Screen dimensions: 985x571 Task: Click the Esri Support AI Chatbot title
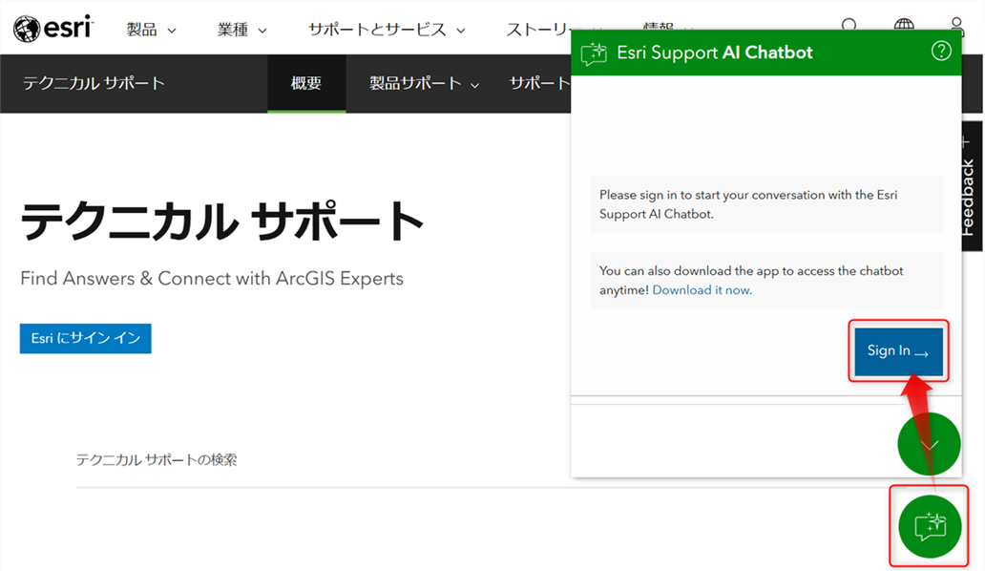pos(715,53)
